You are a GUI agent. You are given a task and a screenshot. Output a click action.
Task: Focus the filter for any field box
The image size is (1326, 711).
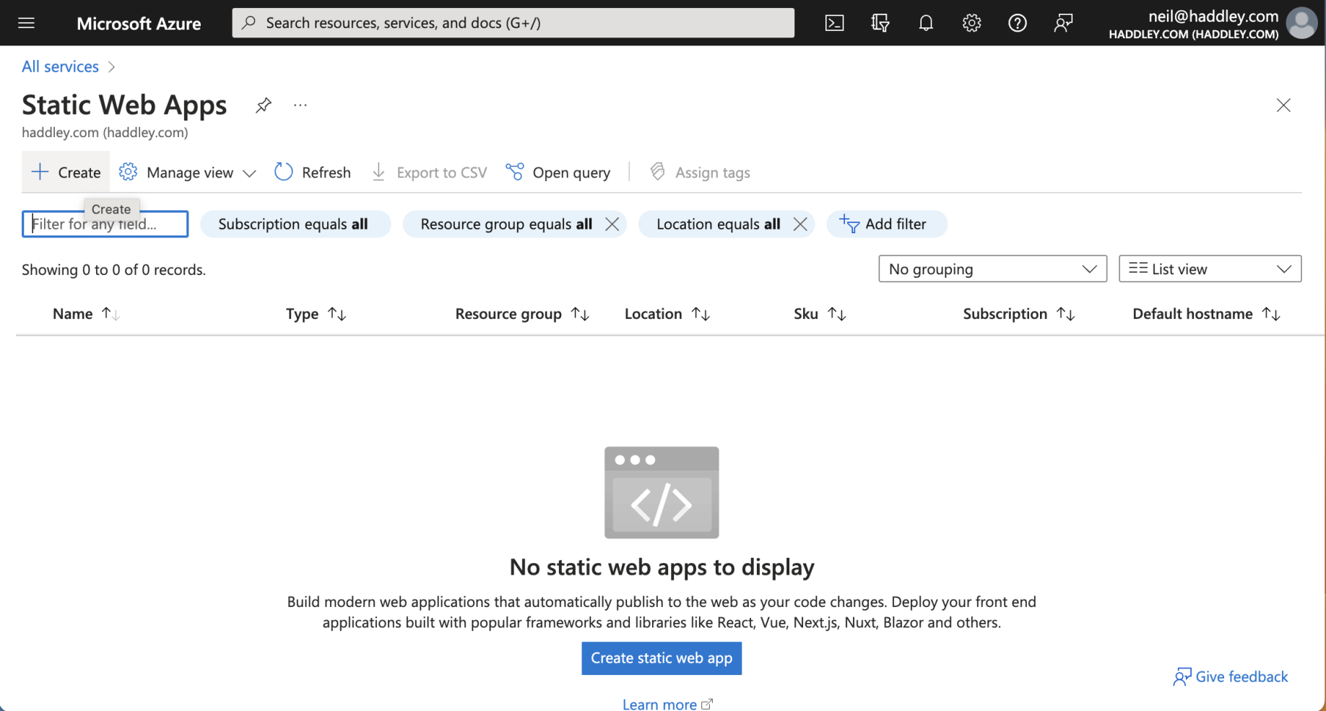coord(105,224)
